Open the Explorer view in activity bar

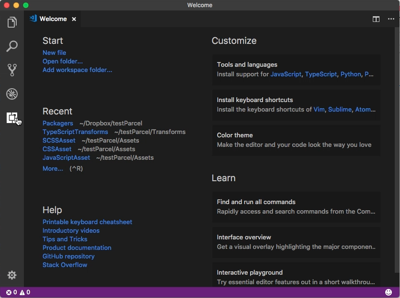point(12,22)
